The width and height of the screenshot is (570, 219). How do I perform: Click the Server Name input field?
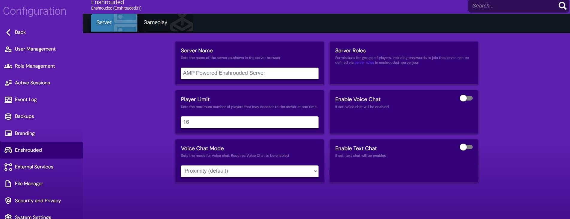pos(250,73)
